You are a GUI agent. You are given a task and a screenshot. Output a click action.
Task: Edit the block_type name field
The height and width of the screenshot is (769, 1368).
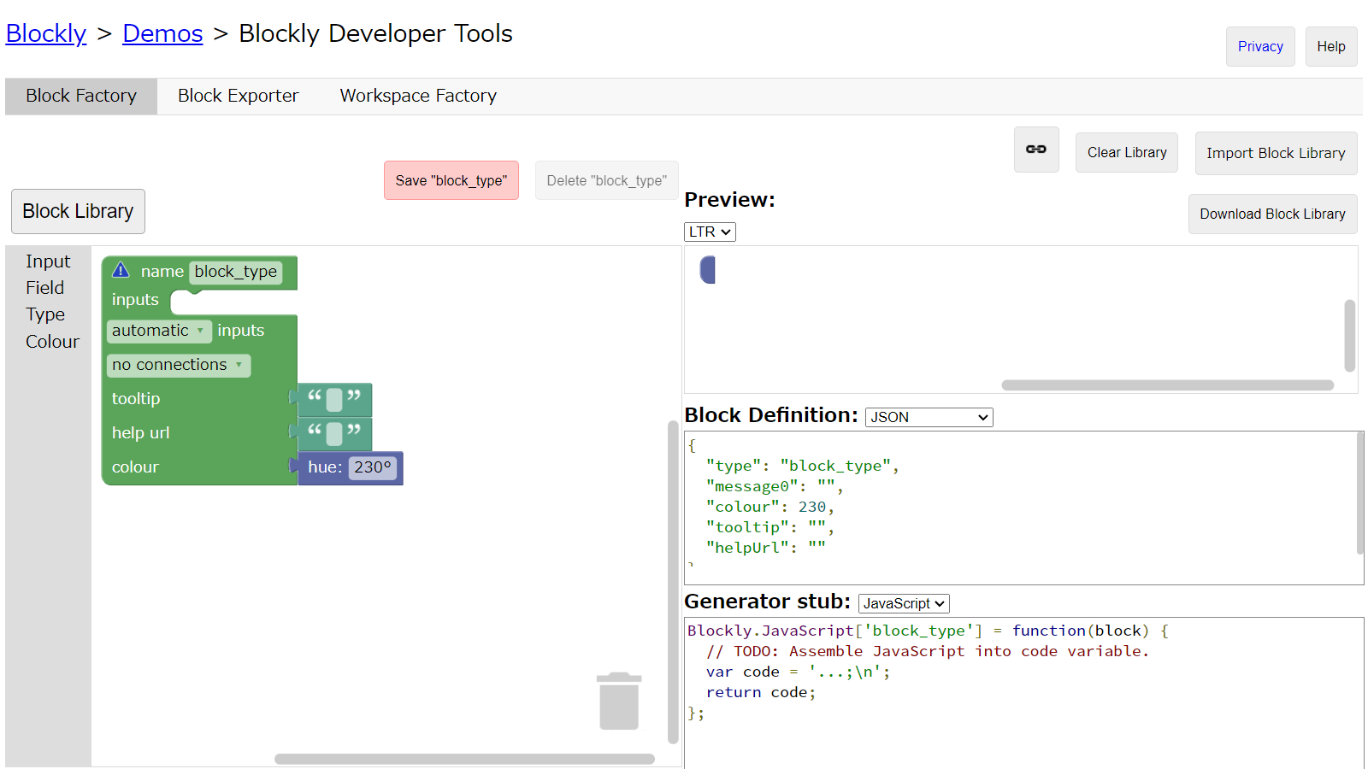coord(236,272)
